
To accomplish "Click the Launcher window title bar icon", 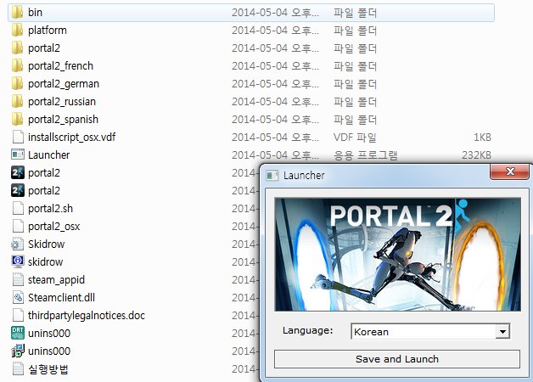I will 272,175.
